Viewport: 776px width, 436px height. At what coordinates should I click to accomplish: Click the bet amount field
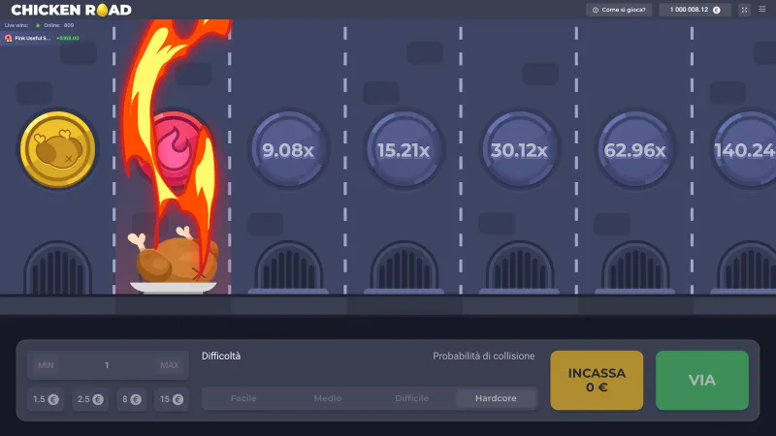click(x=108, y=365)
